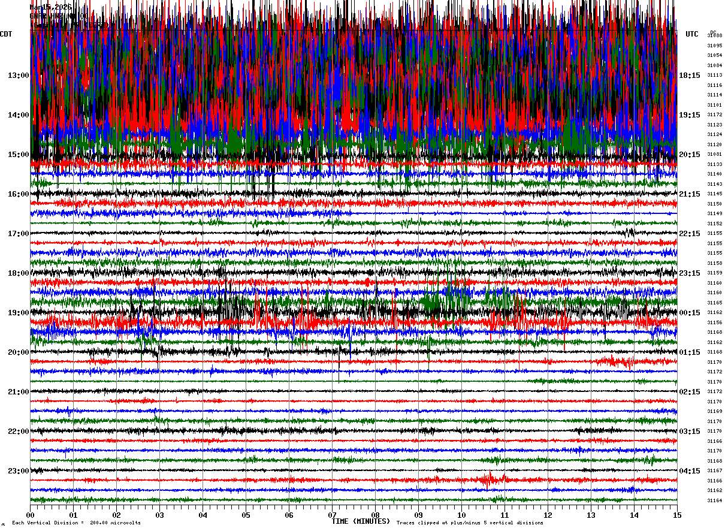Click minute 05 on the time axis
The image size is (725, 531).
(246, 515)
